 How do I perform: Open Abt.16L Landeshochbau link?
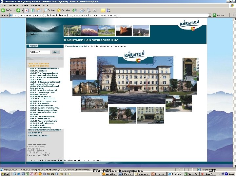click(x=43, y=116)
